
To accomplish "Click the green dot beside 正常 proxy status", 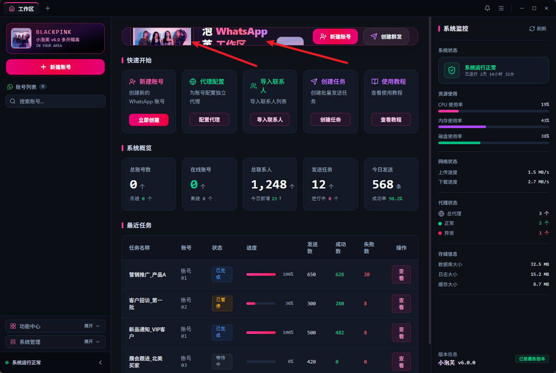I will [440, 223].
